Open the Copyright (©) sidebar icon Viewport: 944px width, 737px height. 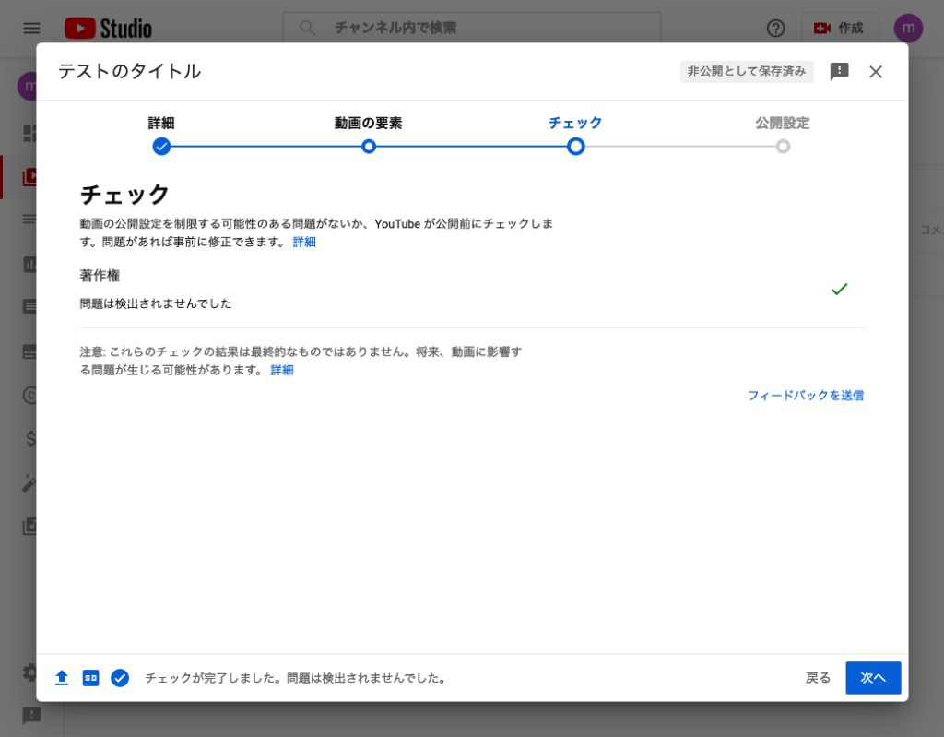[31, 397]
